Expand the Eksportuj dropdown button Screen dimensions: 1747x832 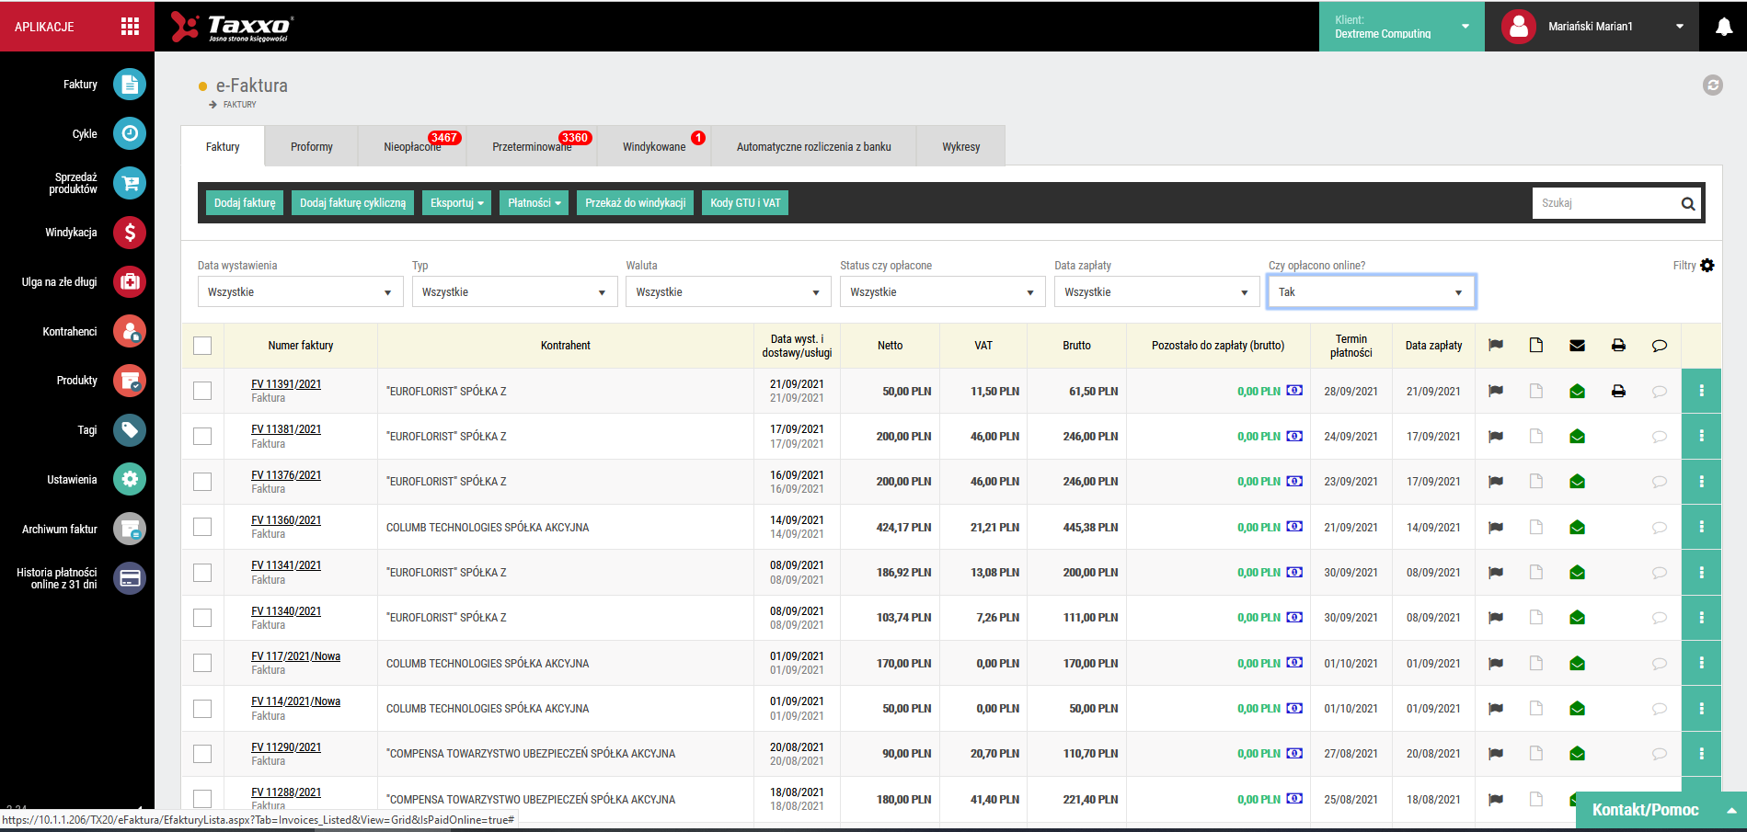[x=456, y=203]
